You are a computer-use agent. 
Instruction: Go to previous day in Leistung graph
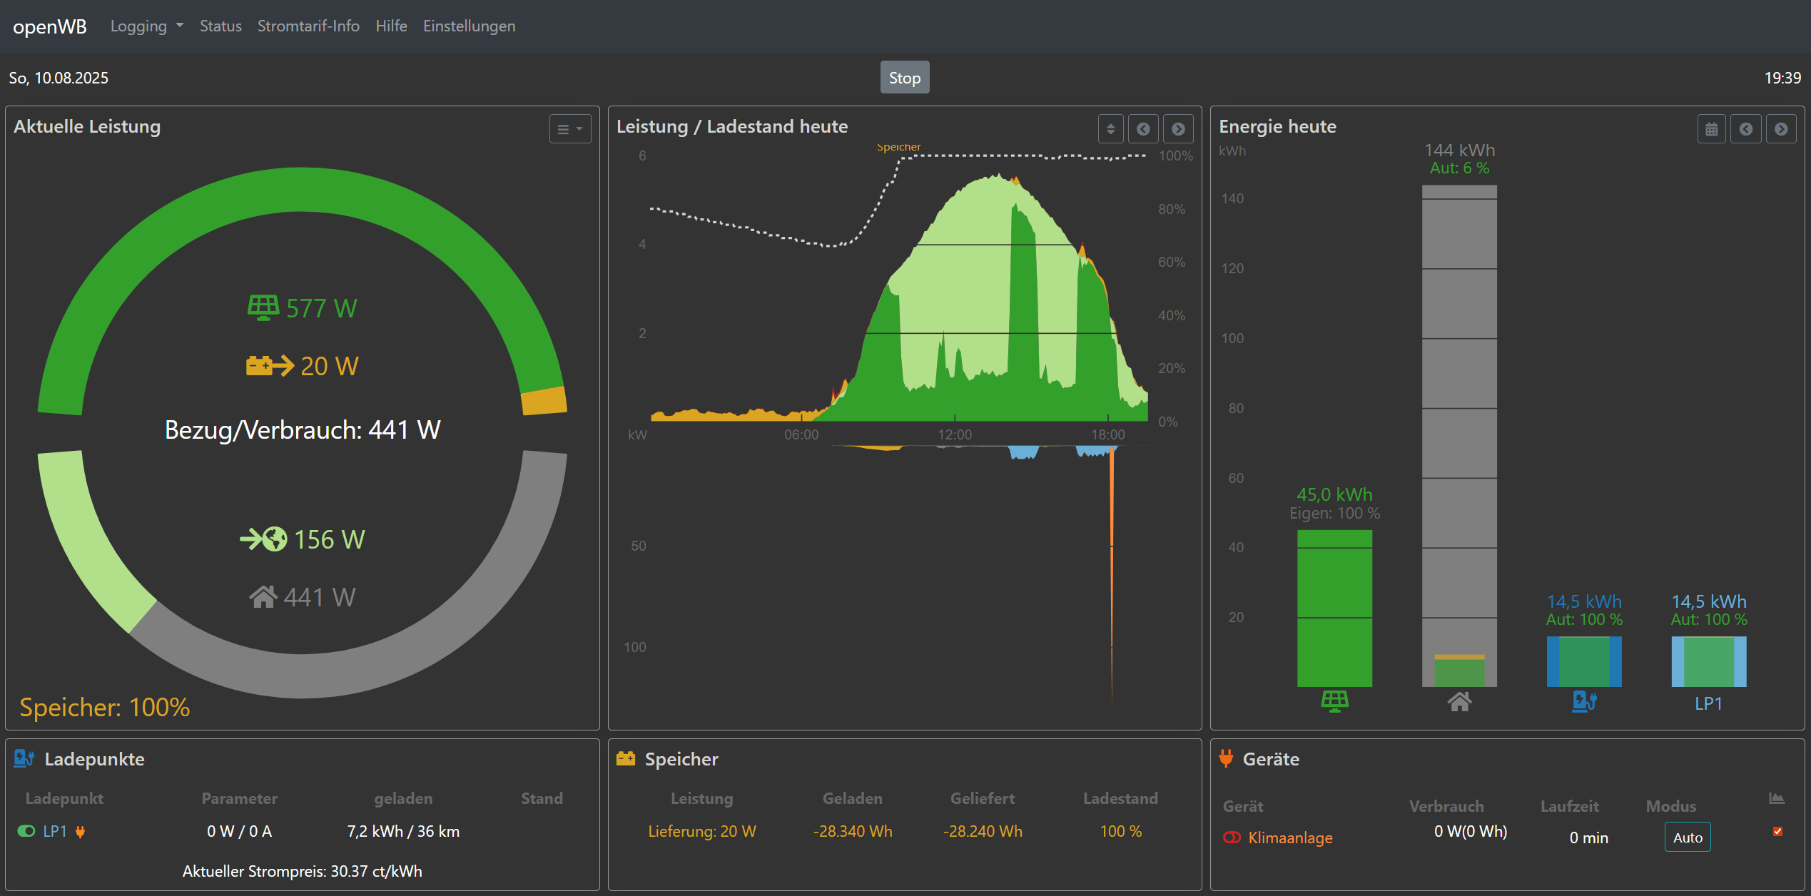click(x=1143, y=129)
